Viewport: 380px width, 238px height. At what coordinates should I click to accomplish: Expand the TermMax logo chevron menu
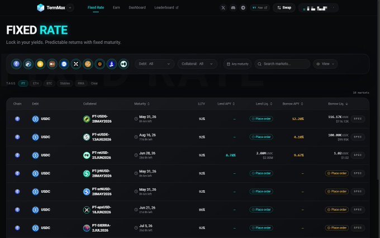(x=70, y=8)
